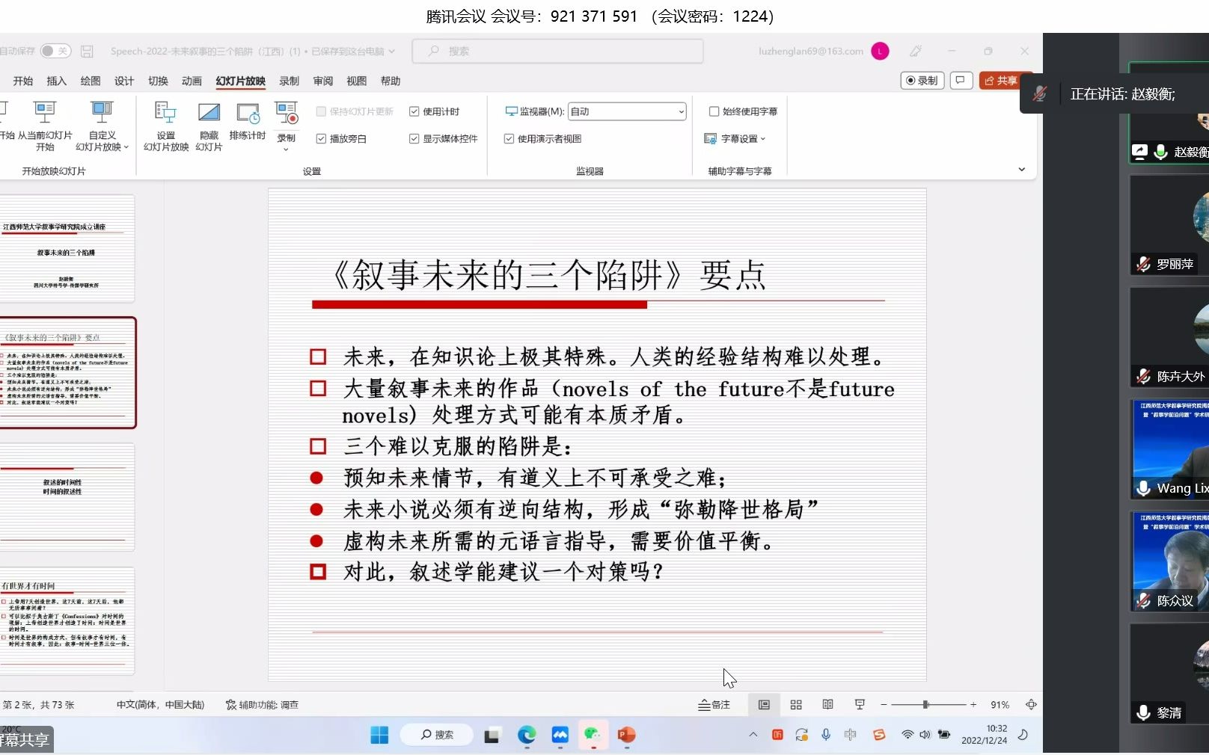Fit slide to current window icon

click(x=1031, y=704)
